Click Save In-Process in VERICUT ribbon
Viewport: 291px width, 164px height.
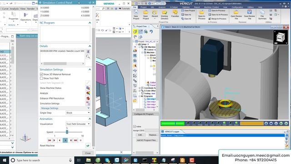point(216,10)
